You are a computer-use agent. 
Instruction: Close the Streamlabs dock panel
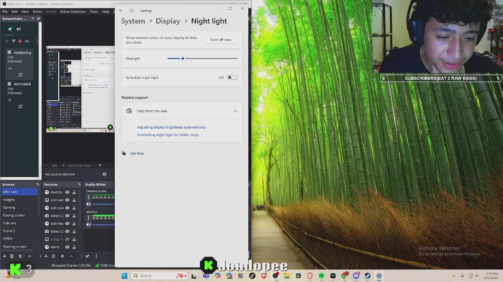tap(38, 18)
